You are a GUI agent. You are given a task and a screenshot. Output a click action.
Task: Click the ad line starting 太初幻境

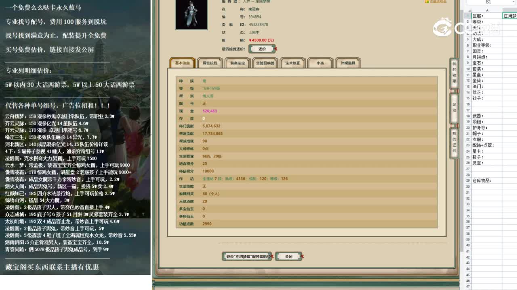pyautogui.click(x=62, y=222)
